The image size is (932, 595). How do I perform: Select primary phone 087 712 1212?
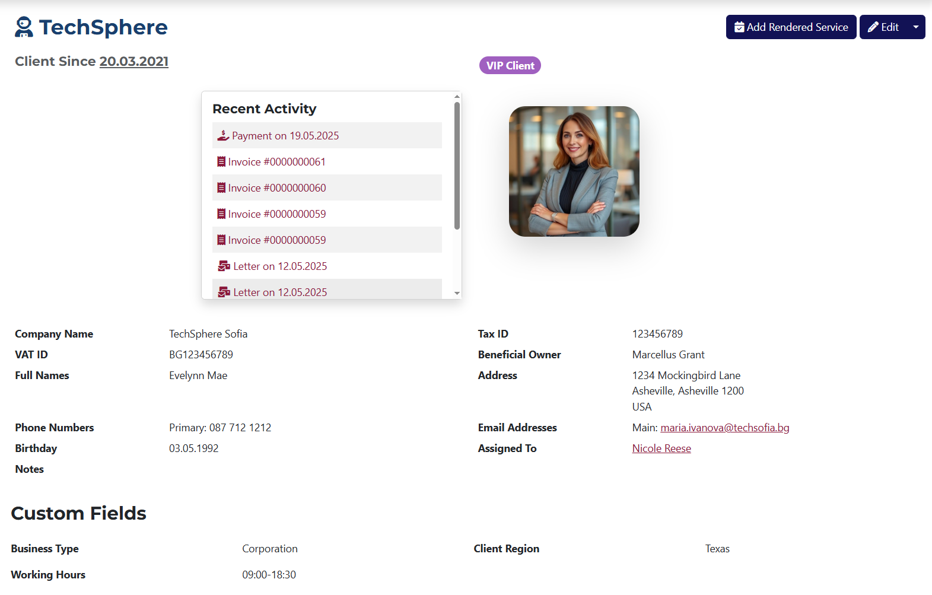click(240, 428)
